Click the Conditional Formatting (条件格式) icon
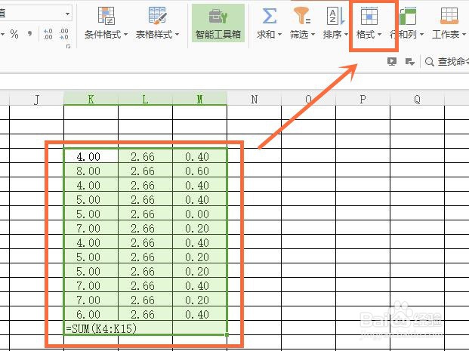Image resolution: width=469 pixels, height=351 pixels. (x=106, y=16)
